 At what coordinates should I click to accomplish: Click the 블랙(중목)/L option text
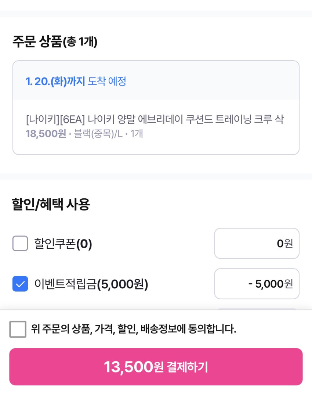(98, 134)
